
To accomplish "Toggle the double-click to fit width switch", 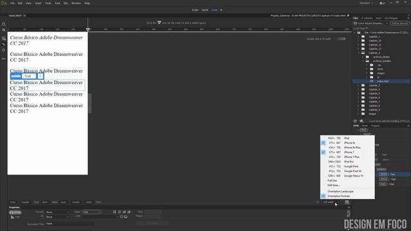I will tap(341, 38).
